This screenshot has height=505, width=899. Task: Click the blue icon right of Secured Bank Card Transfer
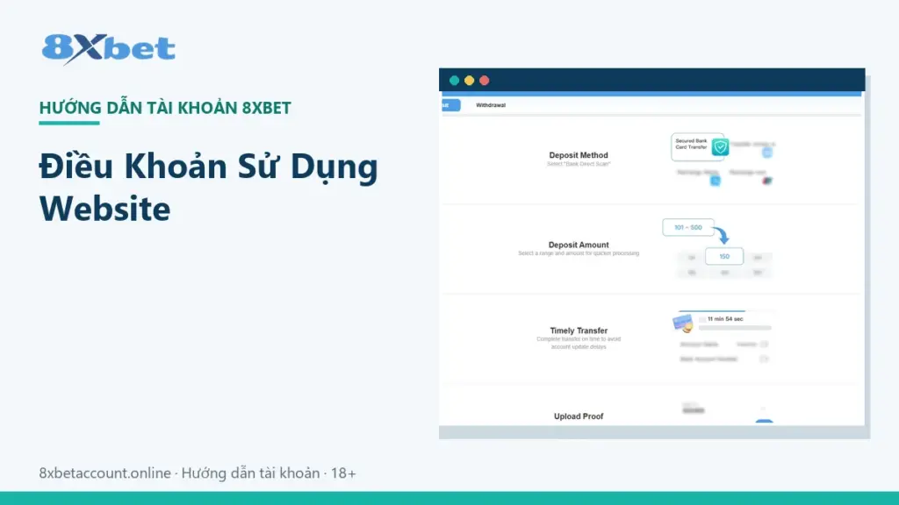[767, 153]
